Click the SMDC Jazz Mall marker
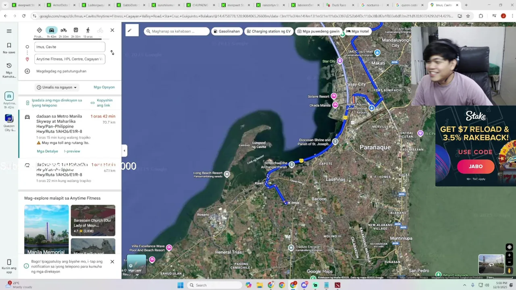This screenshot has width=516, height=290. pyautogui.click(x=377, y=53)
